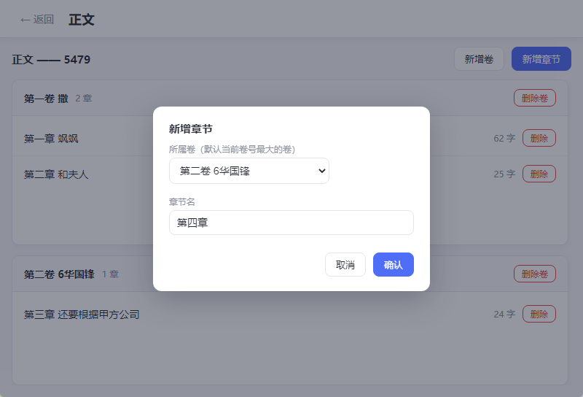Click 取消 to cancel dialog

coord(345,265)
